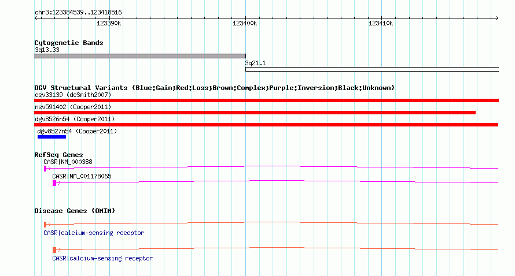Click the CASR|NM_001178065 transcript label
The image size is (515, 276).
point(82,176)
